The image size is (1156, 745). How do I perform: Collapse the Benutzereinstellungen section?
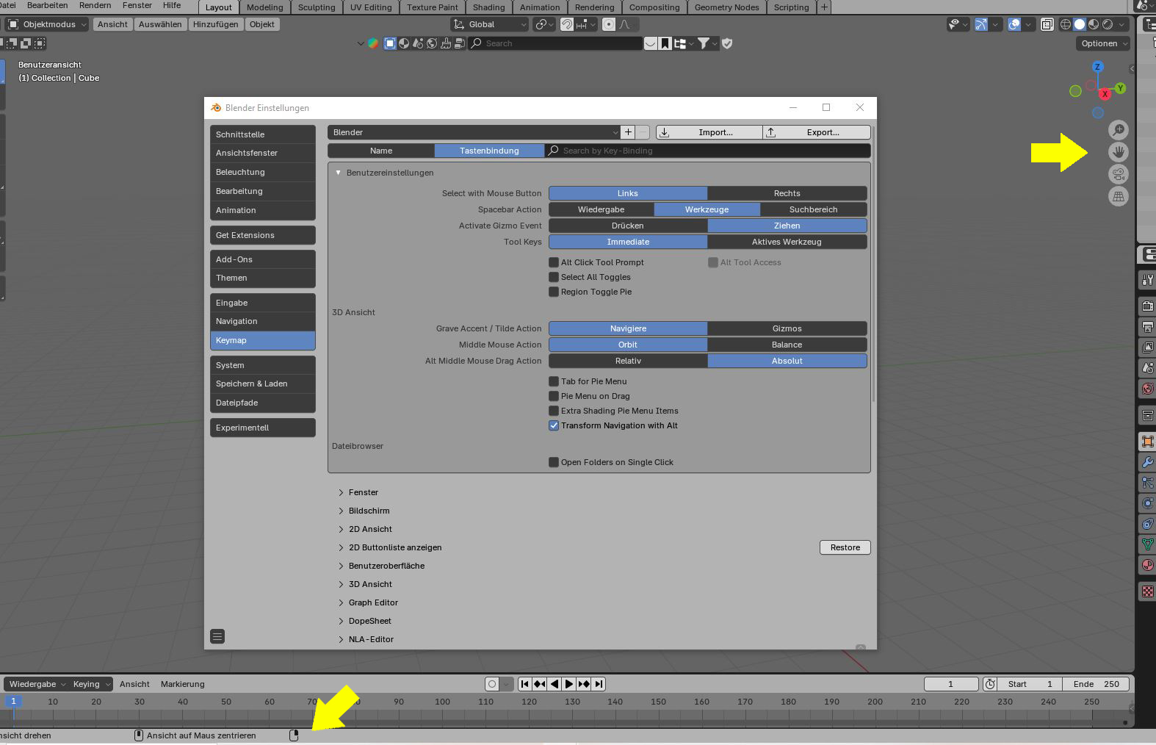339,173
